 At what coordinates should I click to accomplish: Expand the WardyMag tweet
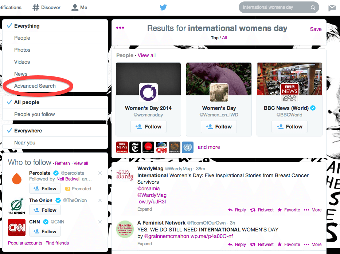pyautogui.click(x=145, y=209)
